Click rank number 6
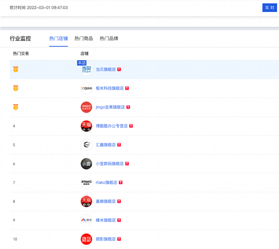Screen dimensions: 279x249 pyautogui.click(x=14, y=164)
